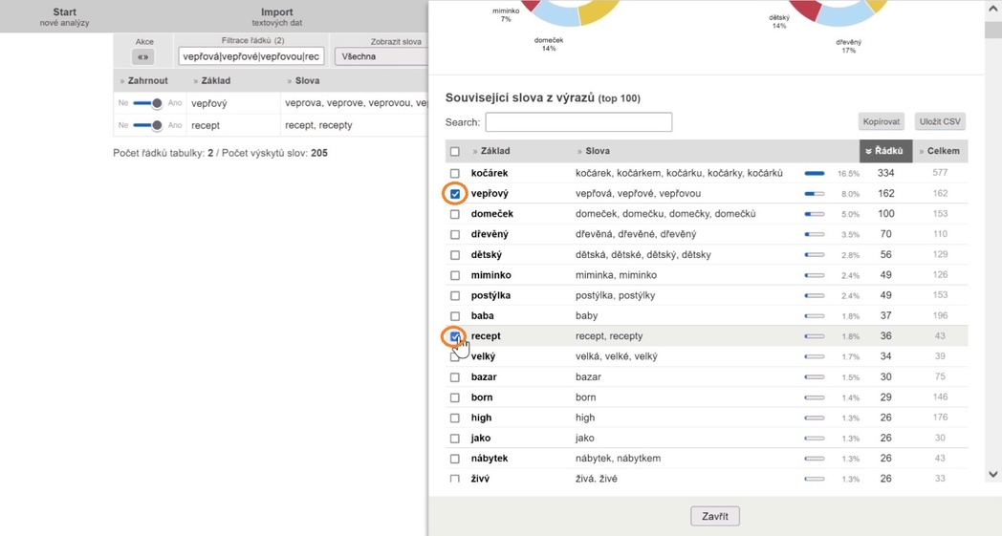Click the domeček 14% chart label
The height and width of the screenshot is (536, 1002).
click(x=548, y=44)
